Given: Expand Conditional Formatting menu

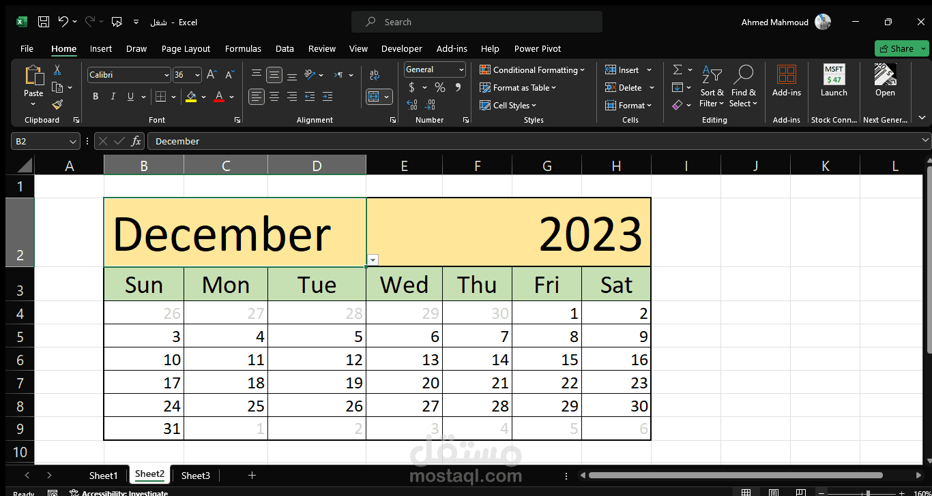Looking at the screenshot, I should 532,69.
